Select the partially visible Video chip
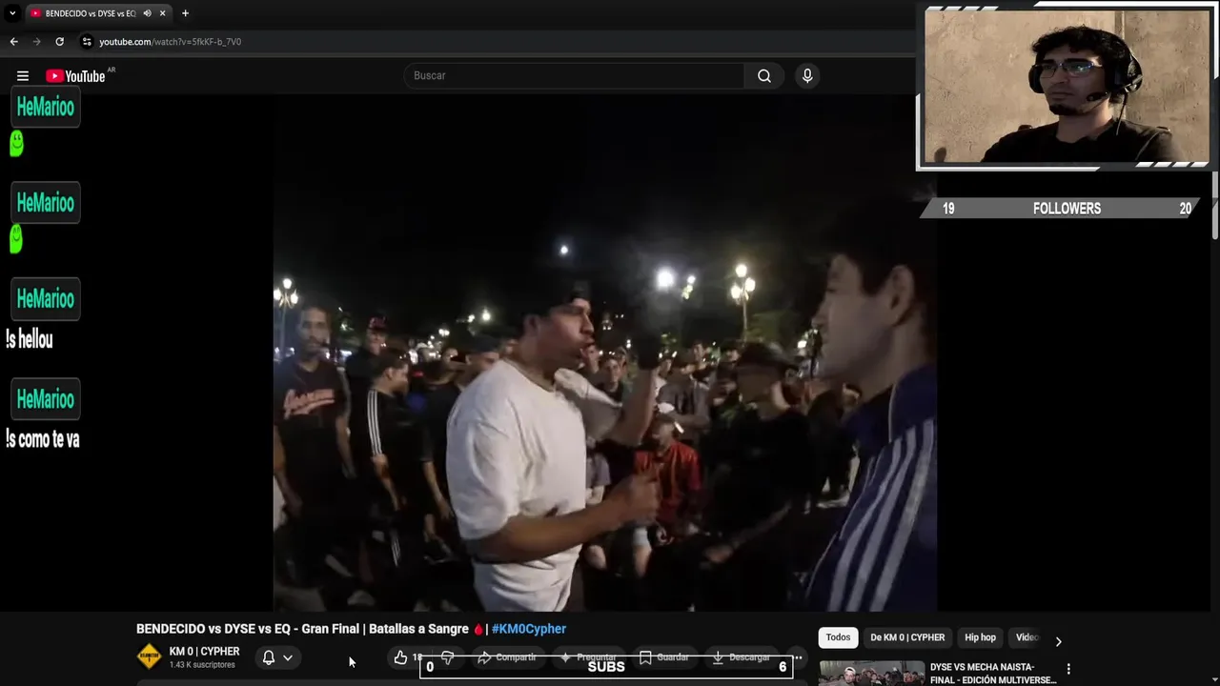The height and width of the screenshot is (686, 1220). 1026,637
